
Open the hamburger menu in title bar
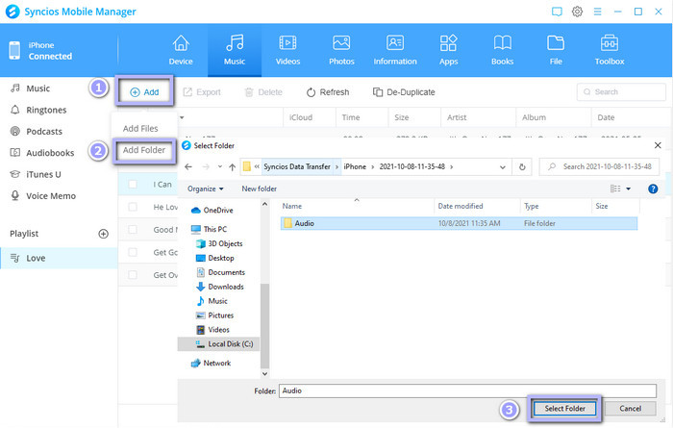(x=597, y=12)
